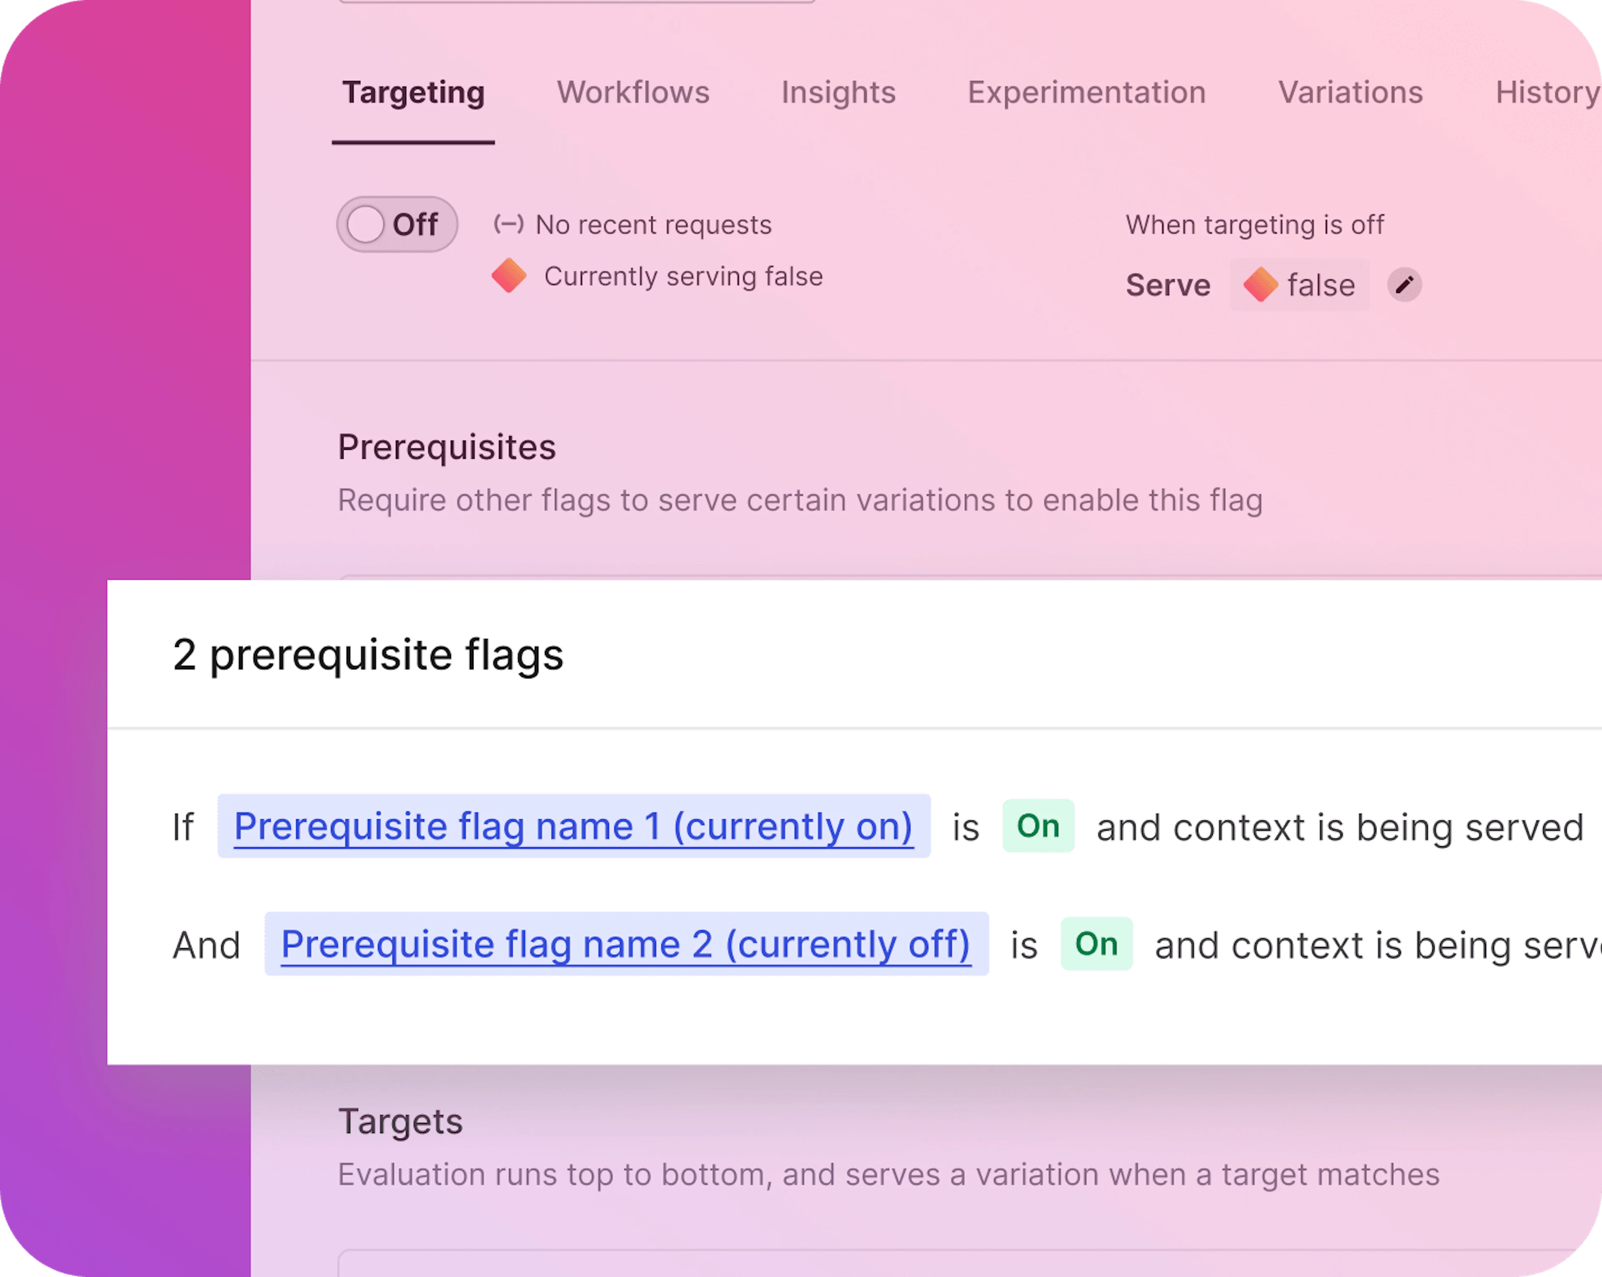
Task: Click the No recent requests text
Action: (x=653, y=225)
